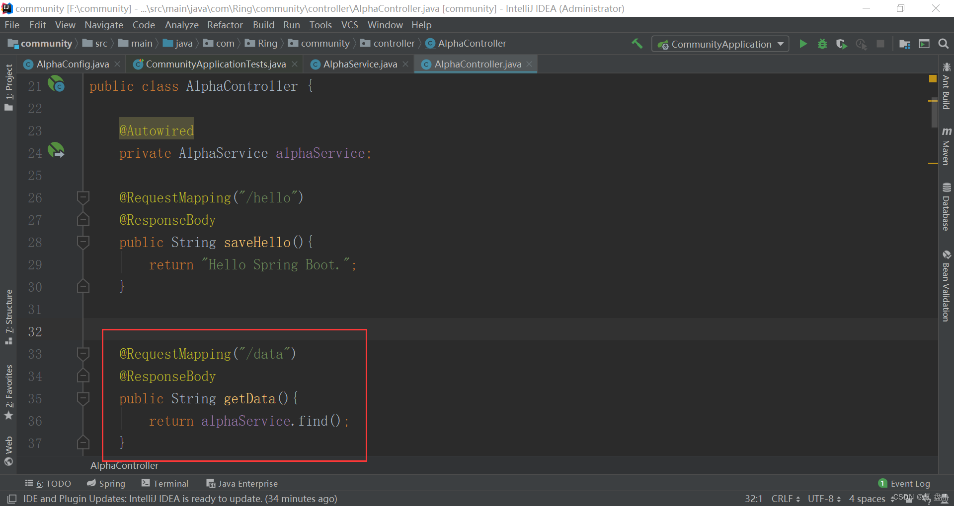Viewport: 954px width, 506px height.
Task: Click Spring bean gutter icon at line 21
Action: pyautogui.click(x=56, y=83)
